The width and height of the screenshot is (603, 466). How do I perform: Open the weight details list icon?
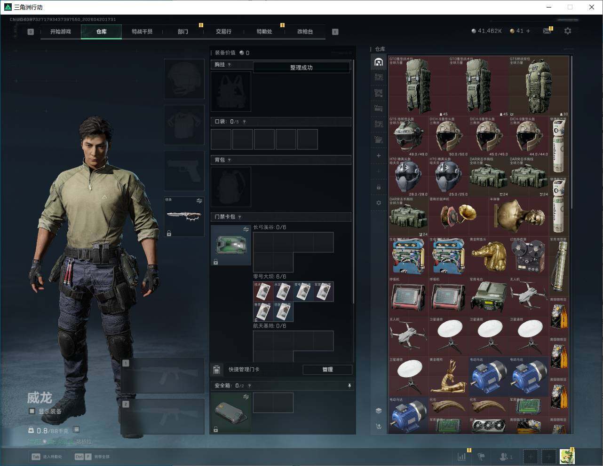76,430
